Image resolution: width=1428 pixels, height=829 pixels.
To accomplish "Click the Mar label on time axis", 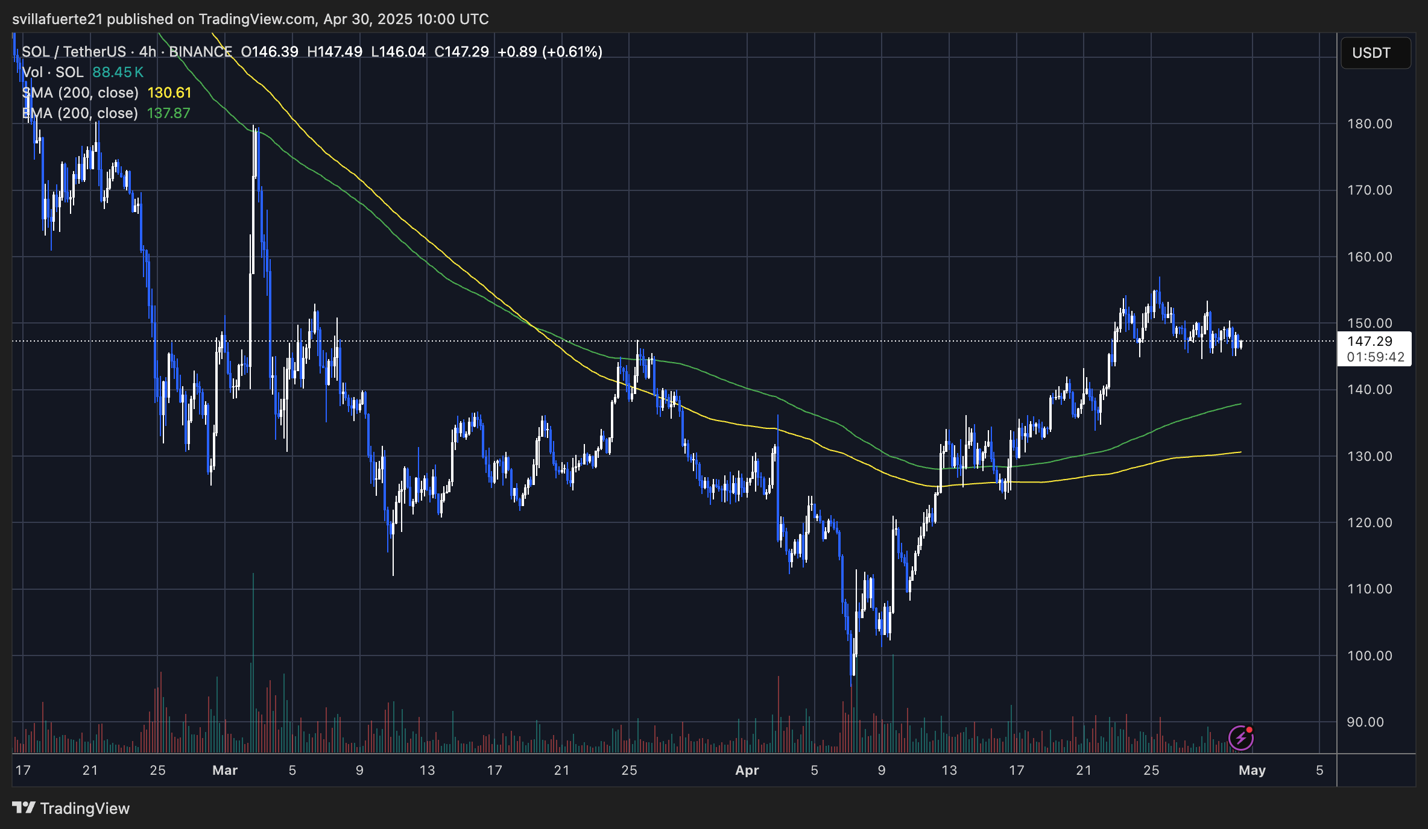I will (x=225, y=770).
